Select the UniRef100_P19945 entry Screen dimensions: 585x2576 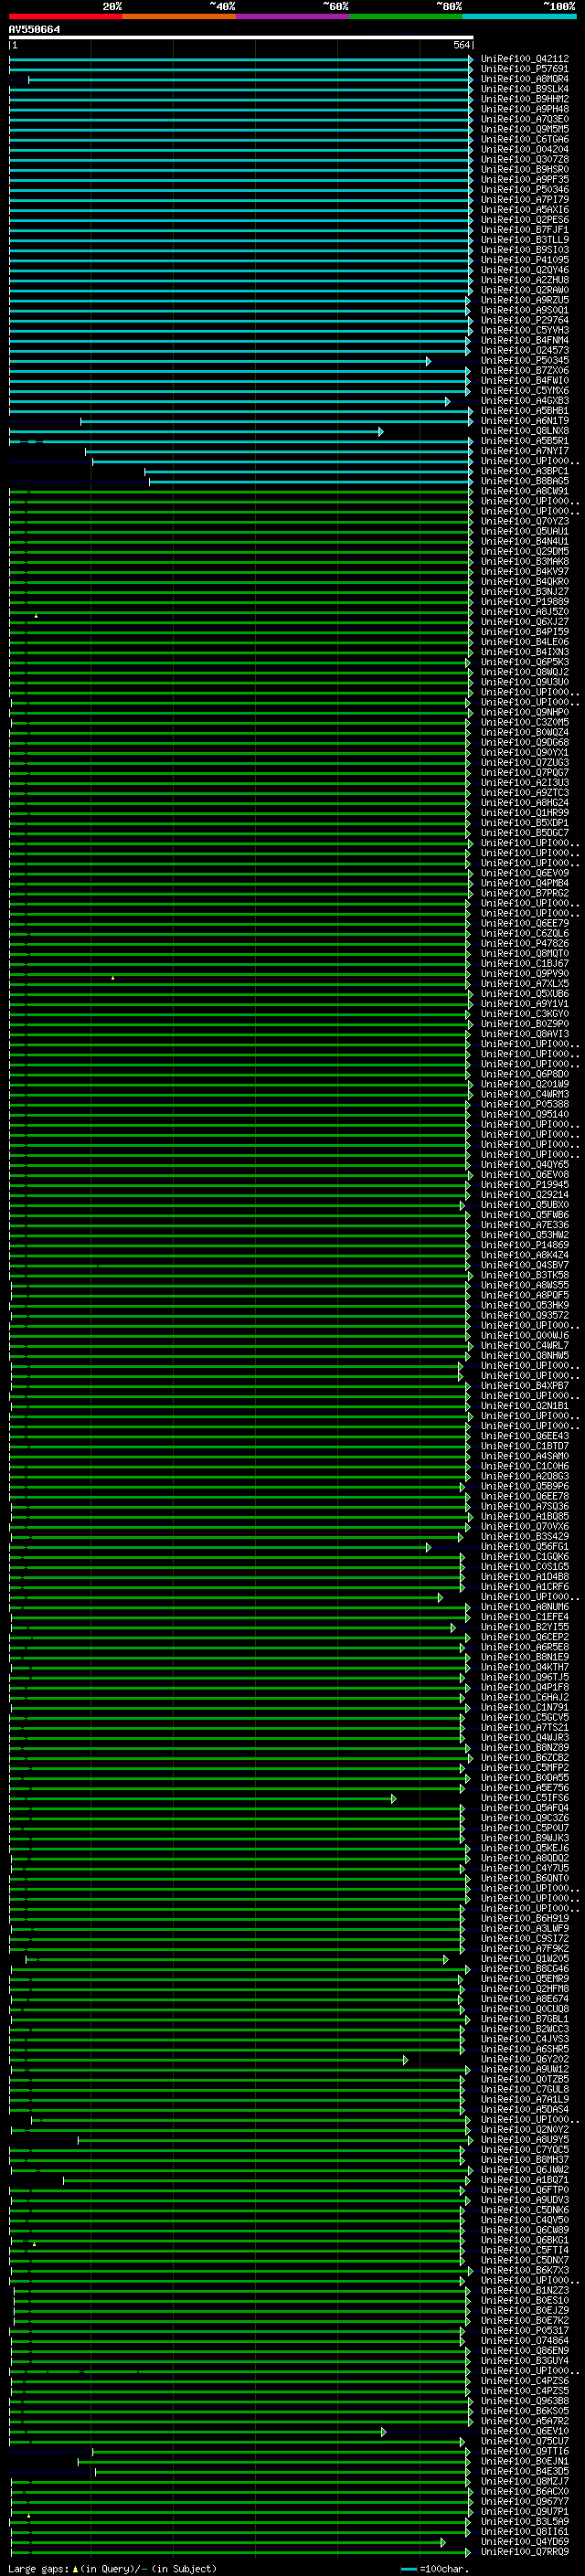[x=524, y=1185]
